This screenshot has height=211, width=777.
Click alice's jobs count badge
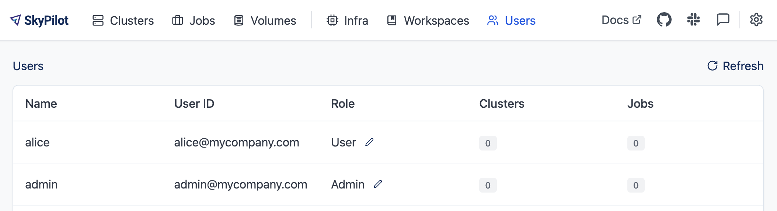click(636, 143)
